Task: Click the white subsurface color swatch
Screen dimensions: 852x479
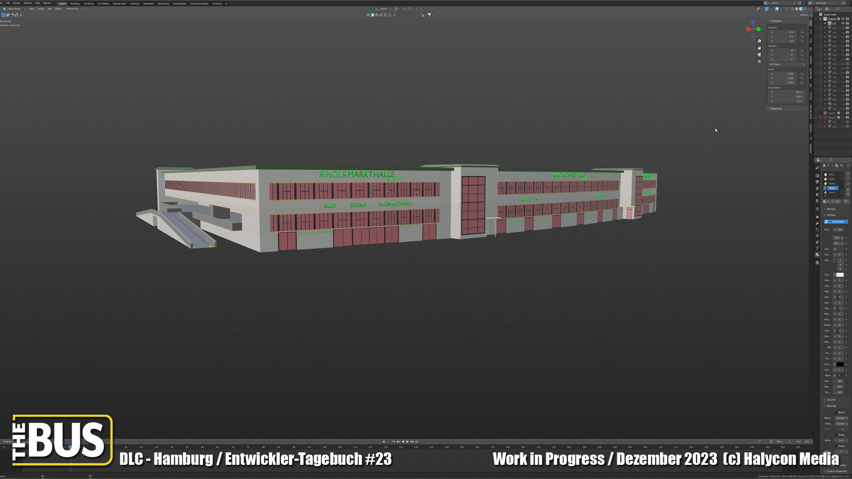Action: click(x=840, y=275)
